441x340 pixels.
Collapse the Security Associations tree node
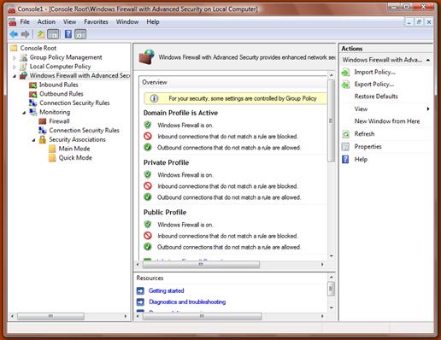pos(33,140)
